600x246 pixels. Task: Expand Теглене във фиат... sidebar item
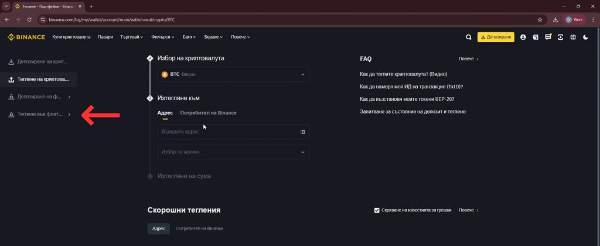point(39,114)
